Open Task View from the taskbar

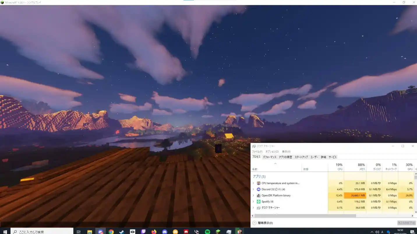tap(79, 232)
